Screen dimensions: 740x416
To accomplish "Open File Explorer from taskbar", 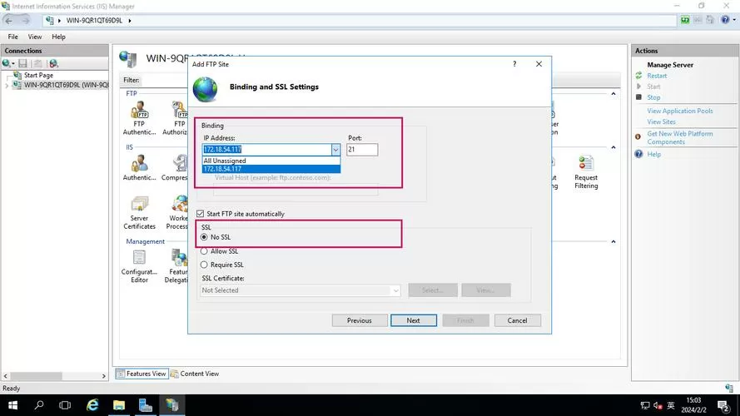I will 119,405.
